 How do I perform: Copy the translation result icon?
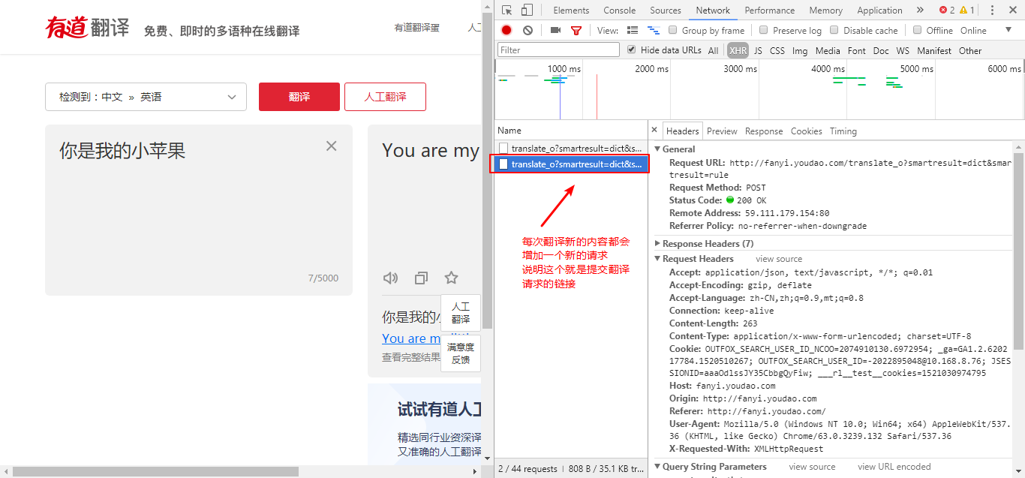click(x=421, y=278)
